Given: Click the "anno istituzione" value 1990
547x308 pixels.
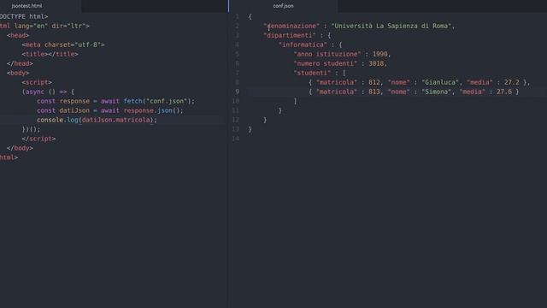Looking at the screenshot, I should coord(379,54).
